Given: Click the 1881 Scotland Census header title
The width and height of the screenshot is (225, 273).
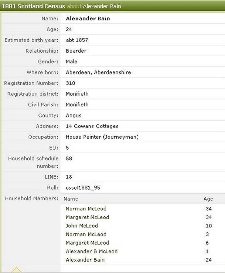Looking at the screenshot, I should (34, 6).
